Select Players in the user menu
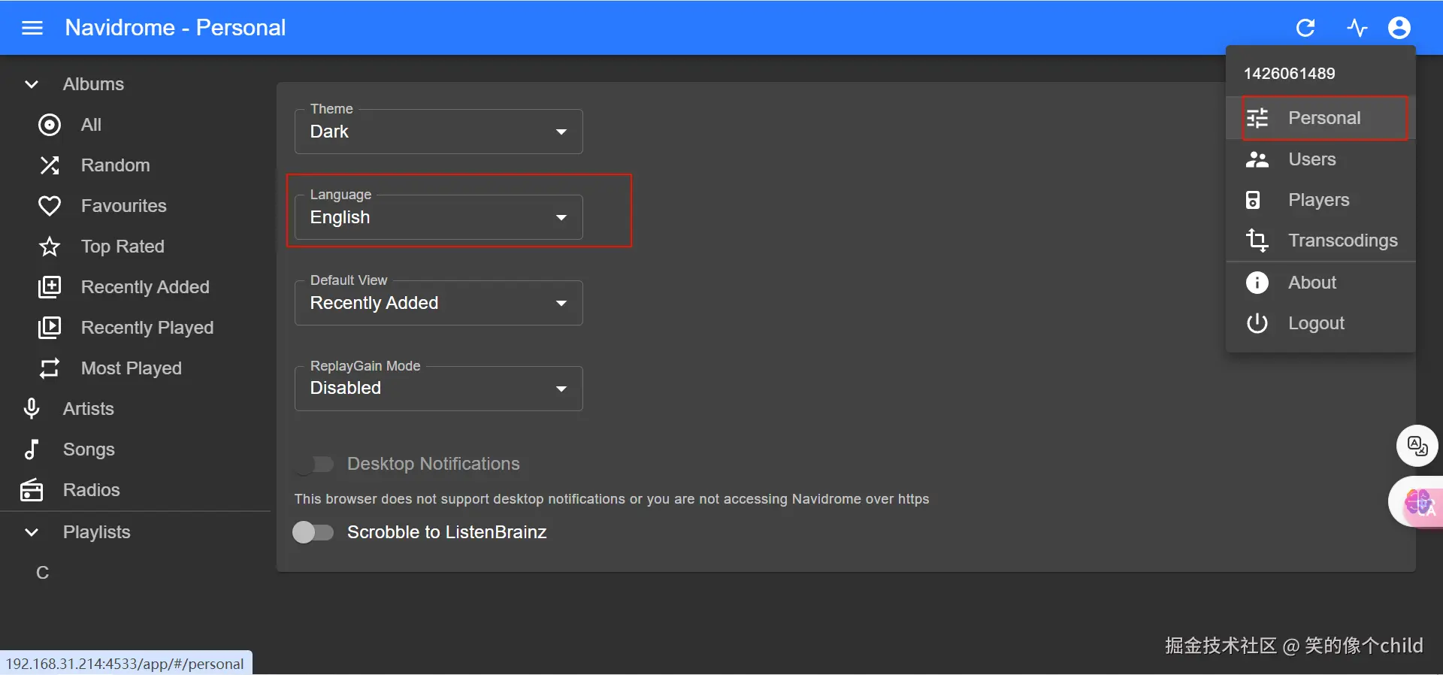 1321,200
